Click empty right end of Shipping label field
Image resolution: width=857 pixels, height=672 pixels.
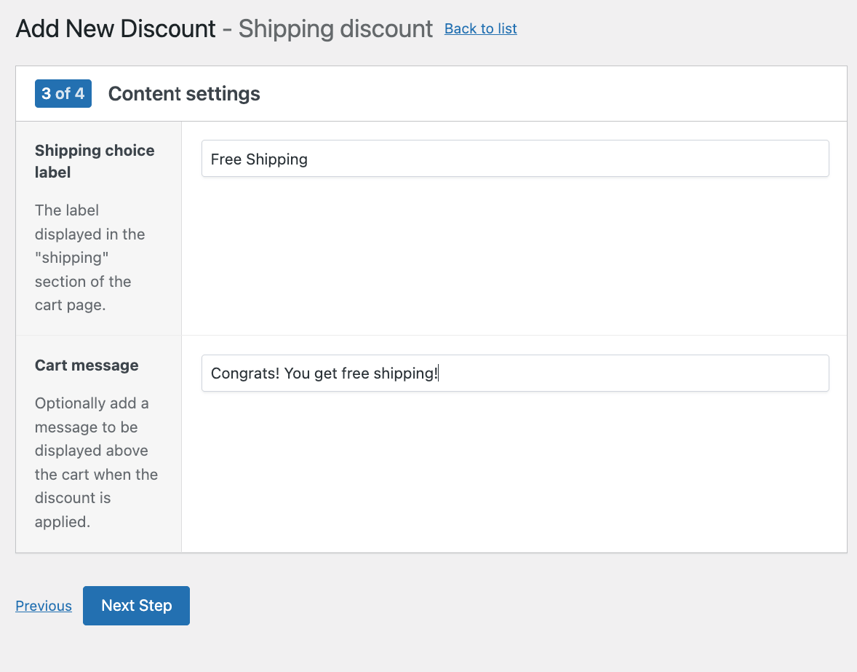728,159
